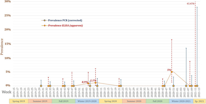Click the first PCR circle near week 2019-29
Image resolution: width=206 pixels, height=104 pixels.
pyautogui.click(x=41, y=86)
